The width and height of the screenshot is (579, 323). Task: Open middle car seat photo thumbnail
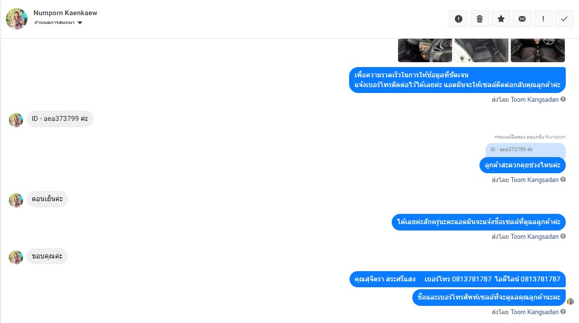pyautogui.click(x=481, y=50)
